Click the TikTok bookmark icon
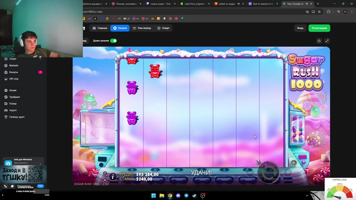 (x=95, y=19)
